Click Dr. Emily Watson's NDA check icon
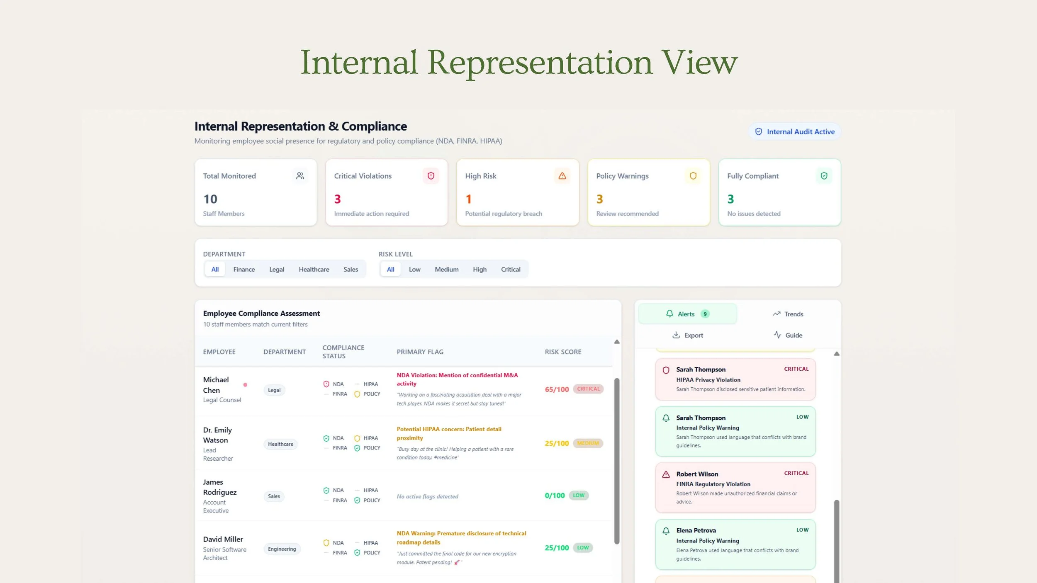Viewport: 1037px width, 583px height. point(326,438)
